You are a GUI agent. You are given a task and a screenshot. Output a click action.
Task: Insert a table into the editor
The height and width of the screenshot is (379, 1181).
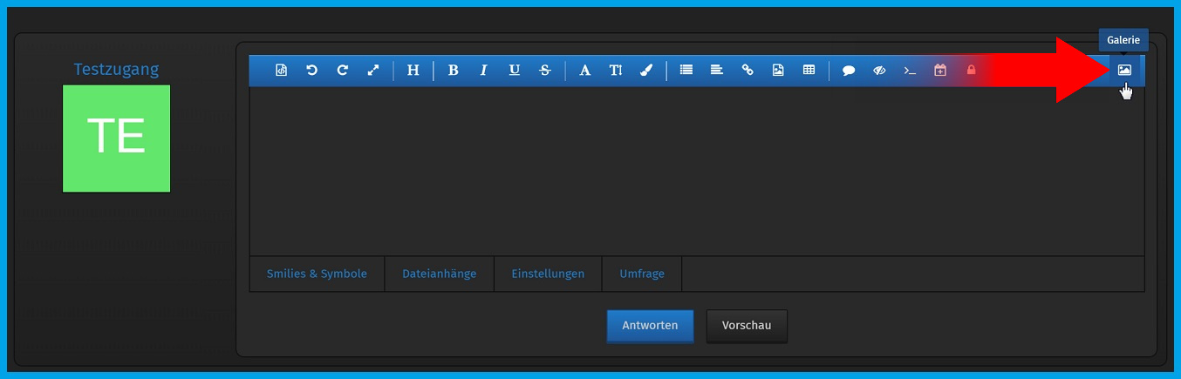[x=809, y=71]
